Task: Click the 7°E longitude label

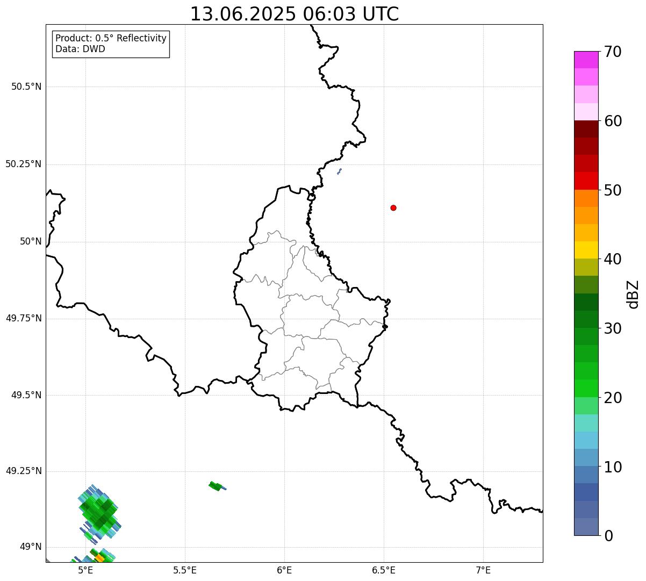Action: tap(483, 570)
